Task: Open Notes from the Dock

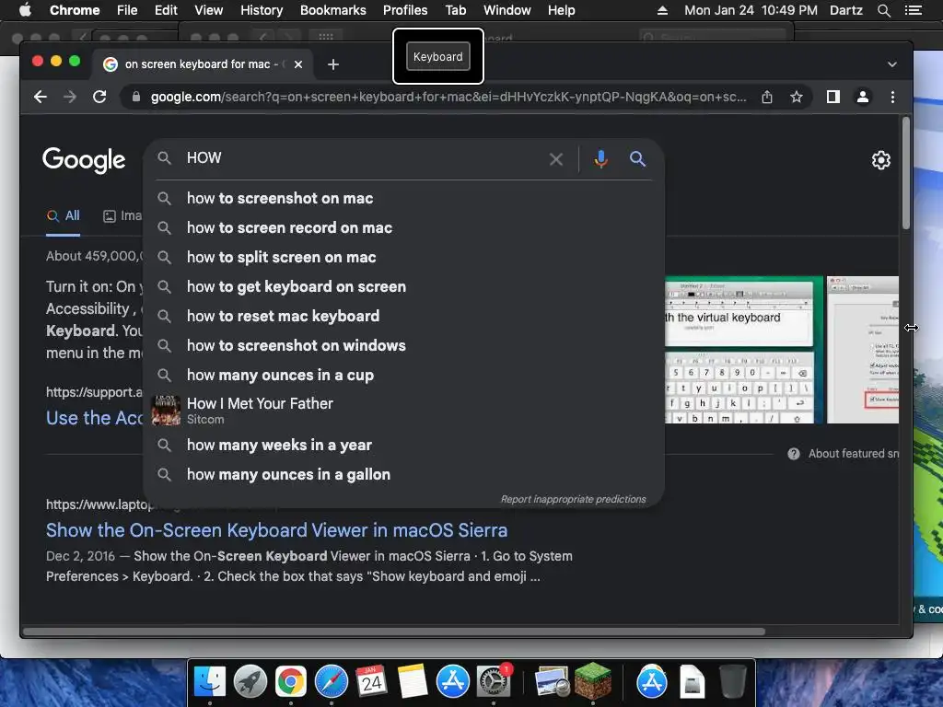Action: tap(413, 682)
